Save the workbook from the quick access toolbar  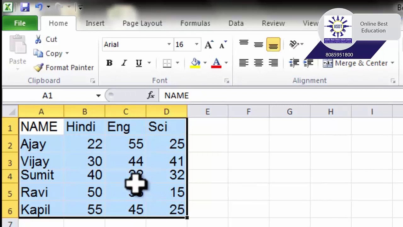(x=24, y=7)
